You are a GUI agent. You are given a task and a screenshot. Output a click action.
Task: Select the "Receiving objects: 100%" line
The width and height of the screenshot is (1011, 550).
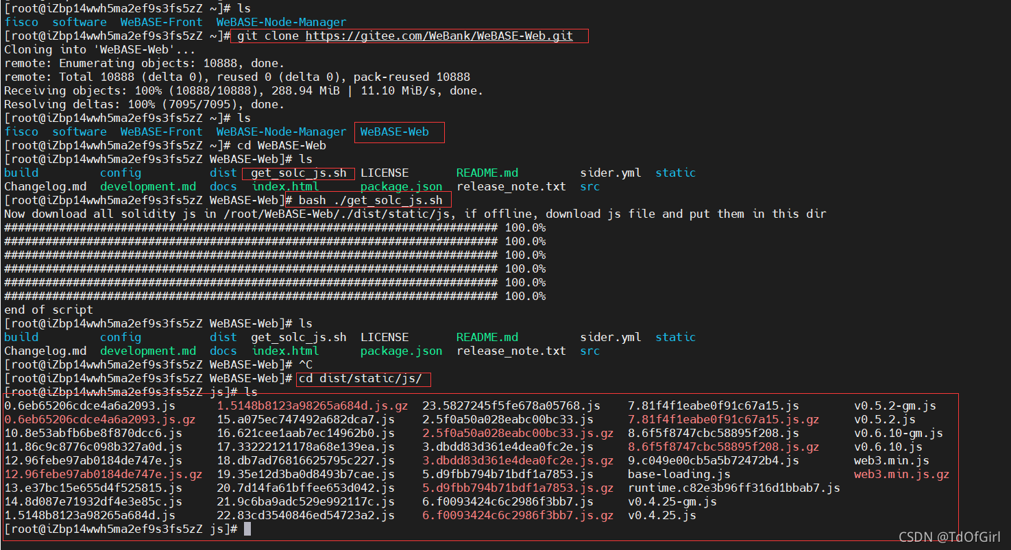click(x=243, y=90)
